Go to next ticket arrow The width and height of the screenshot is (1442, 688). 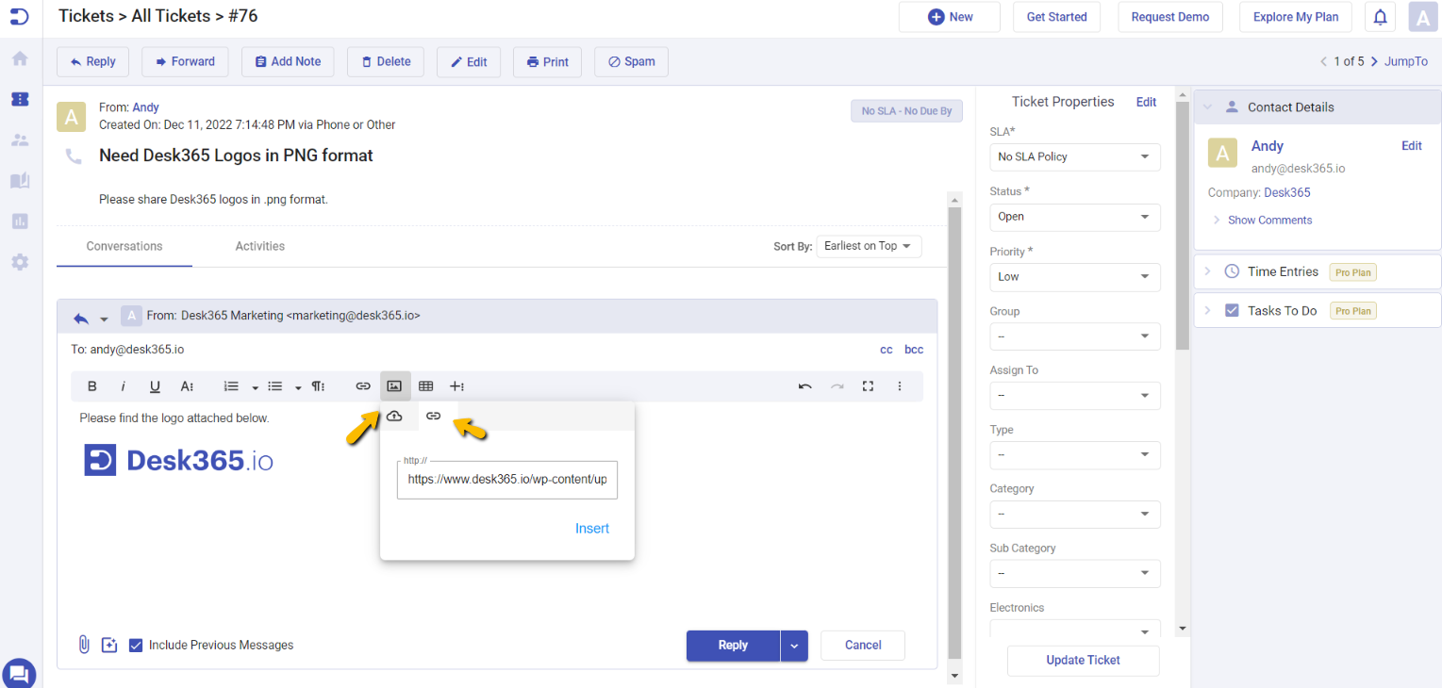pyautogui.click(x=1374, y=61)
